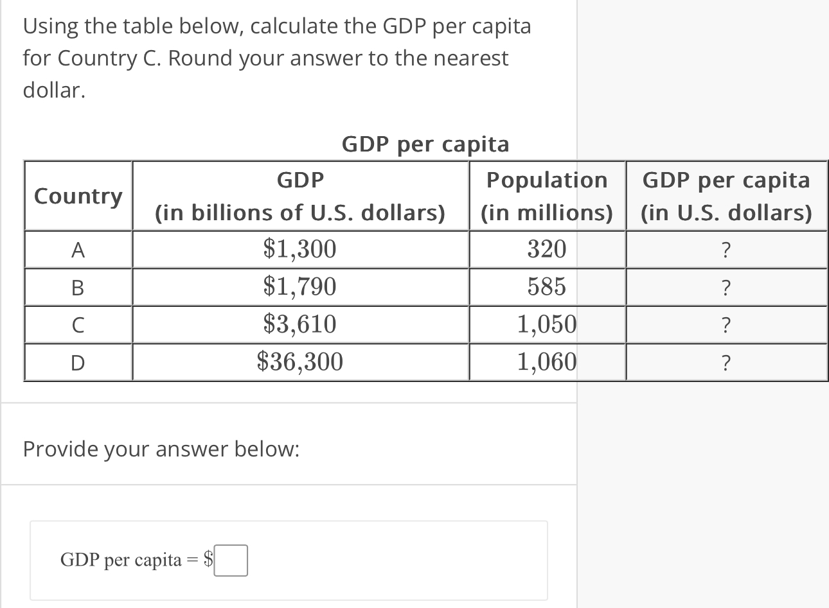
Task: Click the Country D row label
Action: (x=78, y=362)
